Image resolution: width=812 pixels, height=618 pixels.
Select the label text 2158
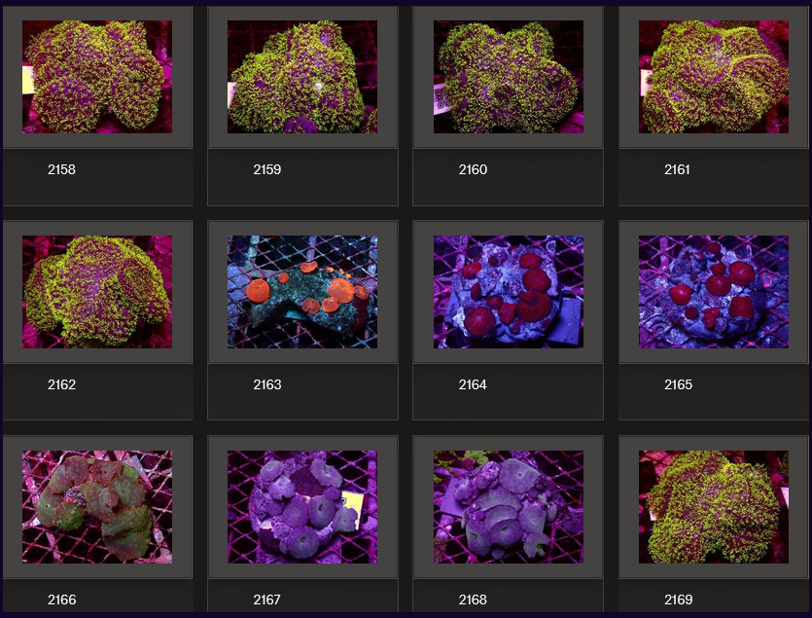(x=61, y=169)
